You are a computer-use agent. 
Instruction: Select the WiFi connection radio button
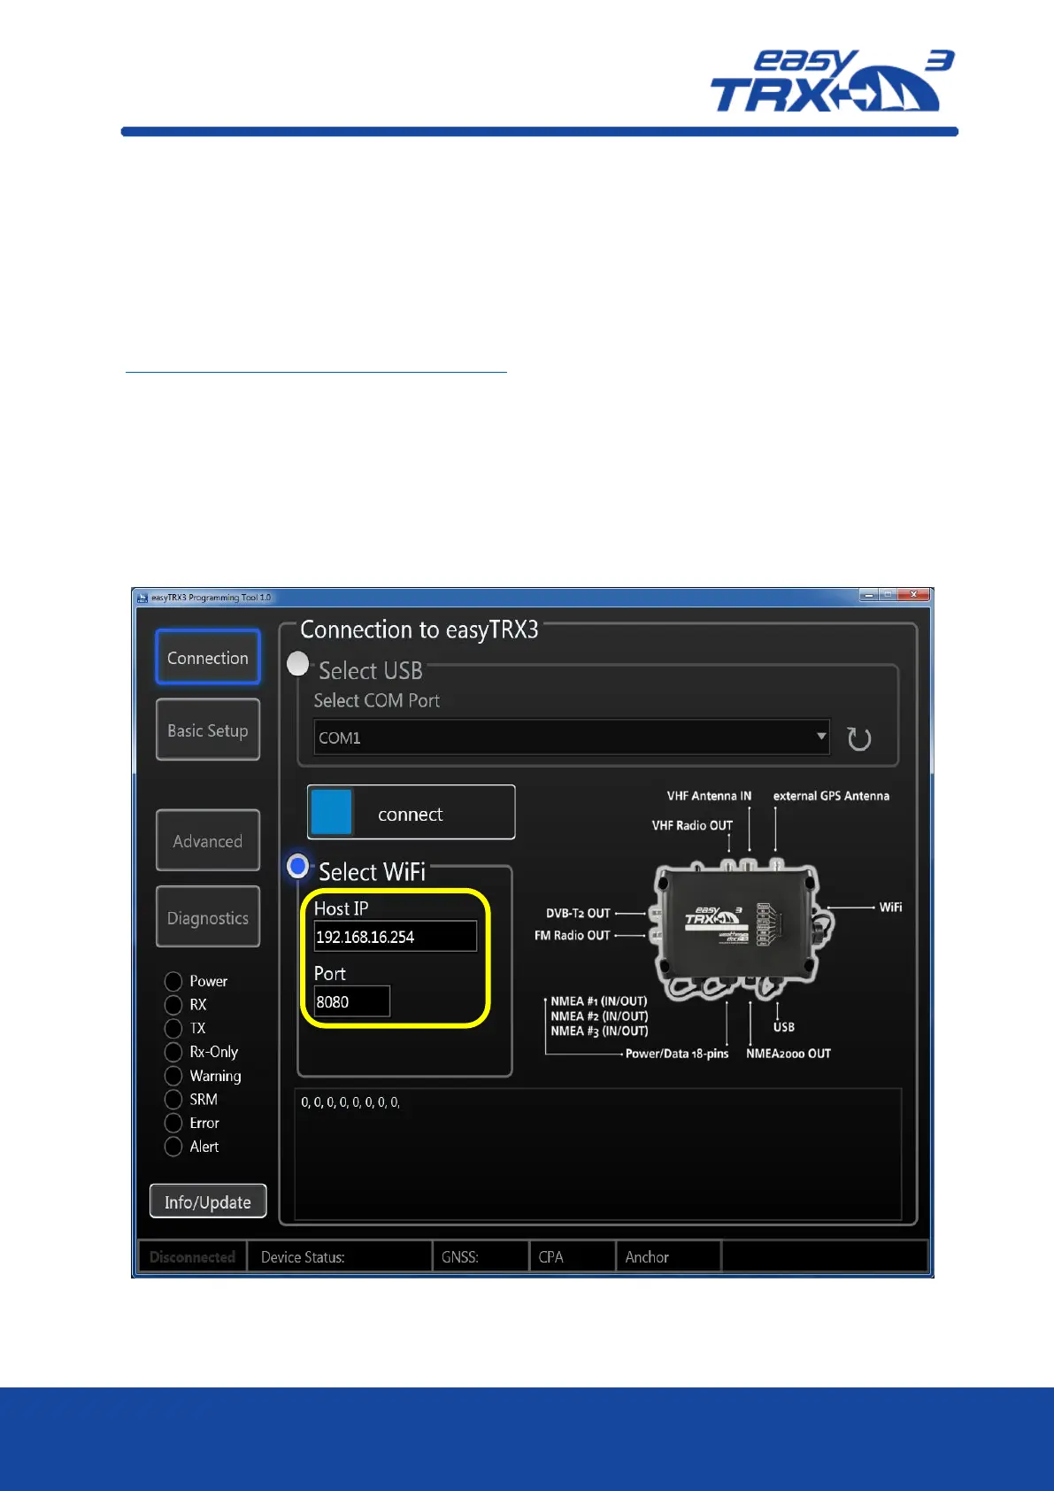298,865
